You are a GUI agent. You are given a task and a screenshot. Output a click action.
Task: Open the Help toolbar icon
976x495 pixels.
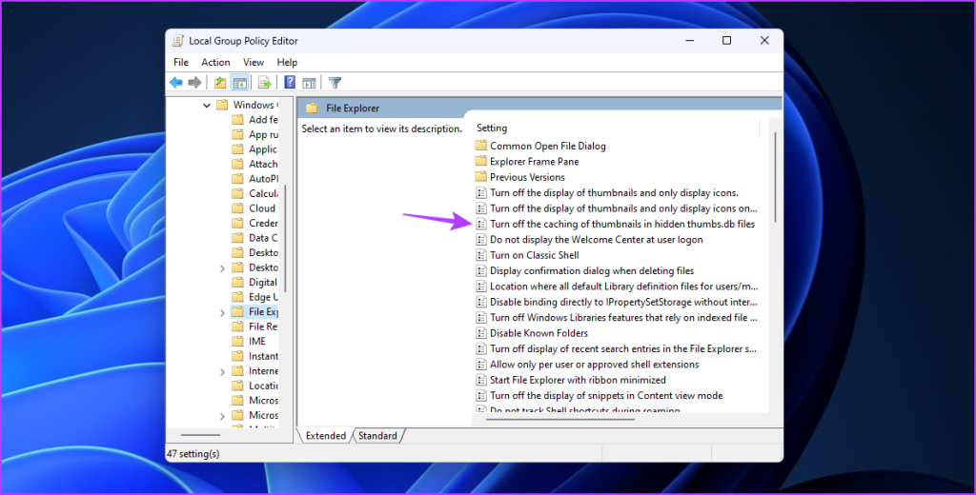(x=290, y=83)
